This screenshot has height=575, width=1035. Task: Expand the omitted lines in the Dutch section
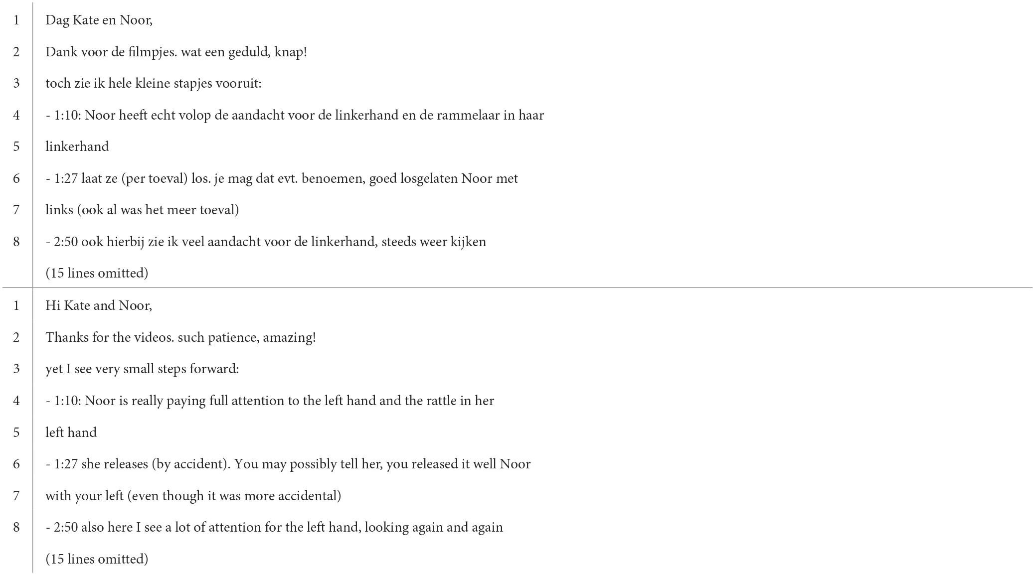click(x=97, y=273)
